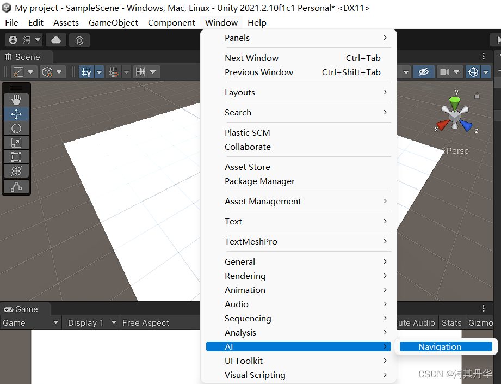Toggle the grid visibility icon
Viewport: 501px width, 384px height.
(x=86, y=72)
